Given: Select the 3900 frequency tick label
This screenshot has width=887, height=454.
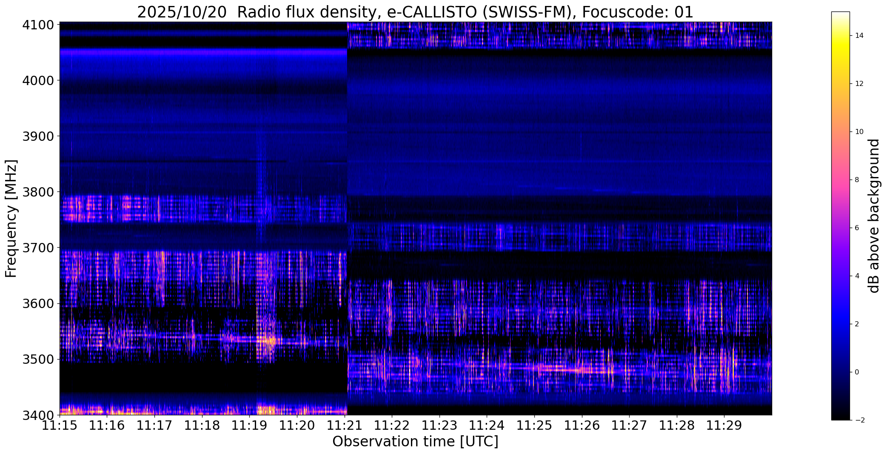Looking at the screenshot, I should click(x=38, y=136).
